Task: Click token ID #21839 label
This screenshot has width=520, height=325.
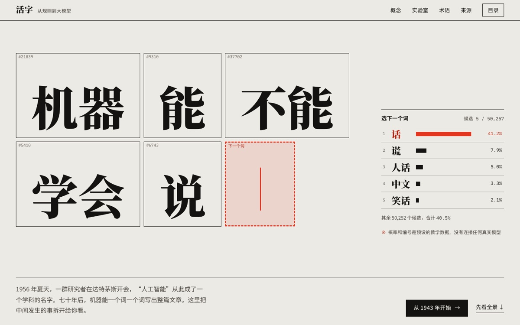Action: coord(26,57)
